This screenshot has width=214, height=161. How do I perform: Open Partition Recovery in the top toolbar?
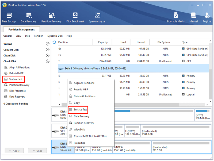tap(51, 18)
